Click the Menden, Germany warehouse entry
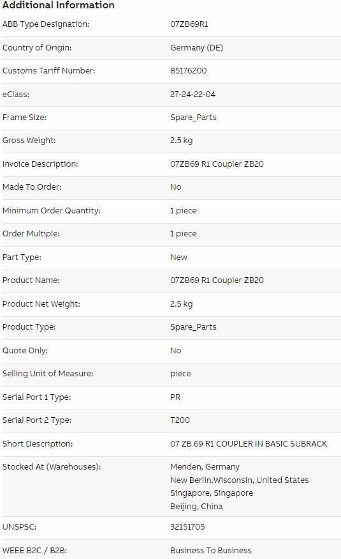 205,466
